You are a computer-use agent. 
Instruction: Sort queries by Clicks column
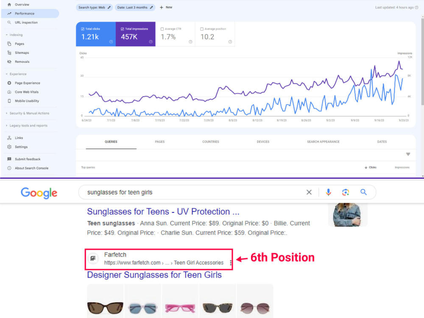point(371,167)
